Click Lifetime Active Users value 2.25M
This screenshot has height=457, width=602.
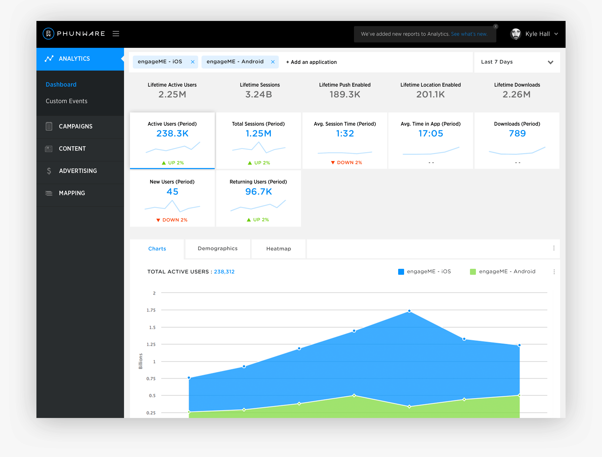172,94
